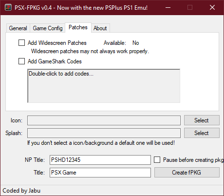
Task: Click the Icon path field
Action: pos(104,120)
